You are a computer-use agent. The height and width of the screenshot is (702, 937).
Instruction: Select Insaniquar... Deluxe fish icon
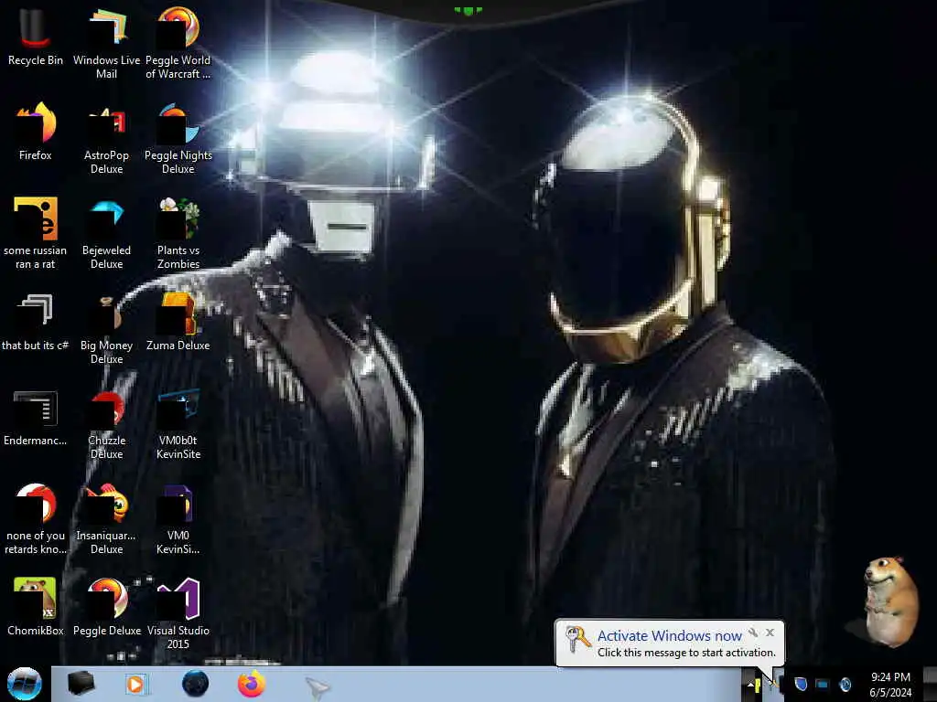[106, 518]
